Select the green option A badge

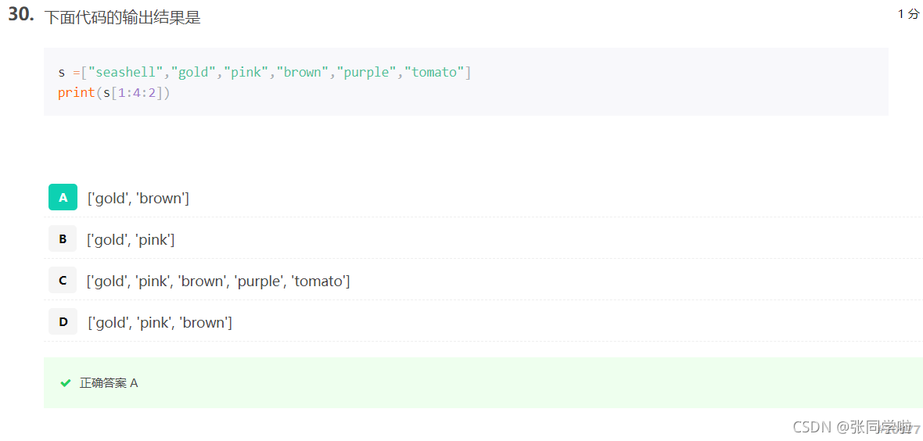coord(63,197)
